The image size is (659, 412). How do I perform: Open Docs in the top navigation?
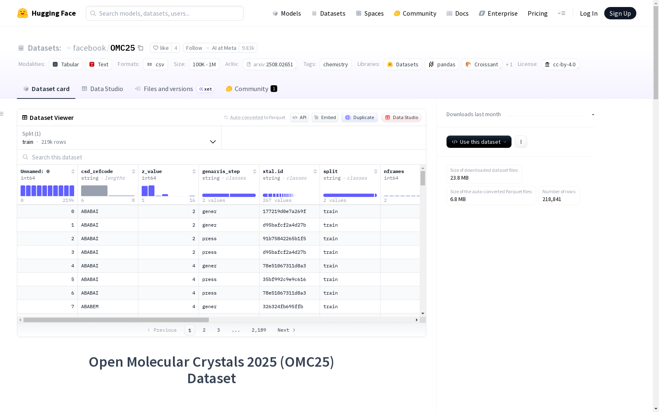(458, 13)
